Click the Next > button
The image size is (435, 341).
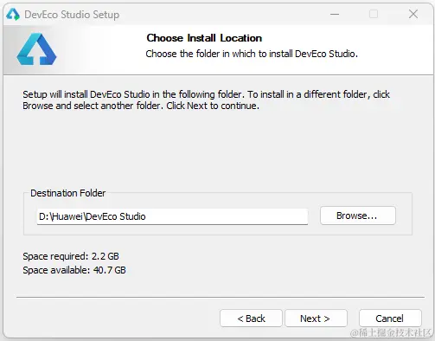[x=316, y=318]
